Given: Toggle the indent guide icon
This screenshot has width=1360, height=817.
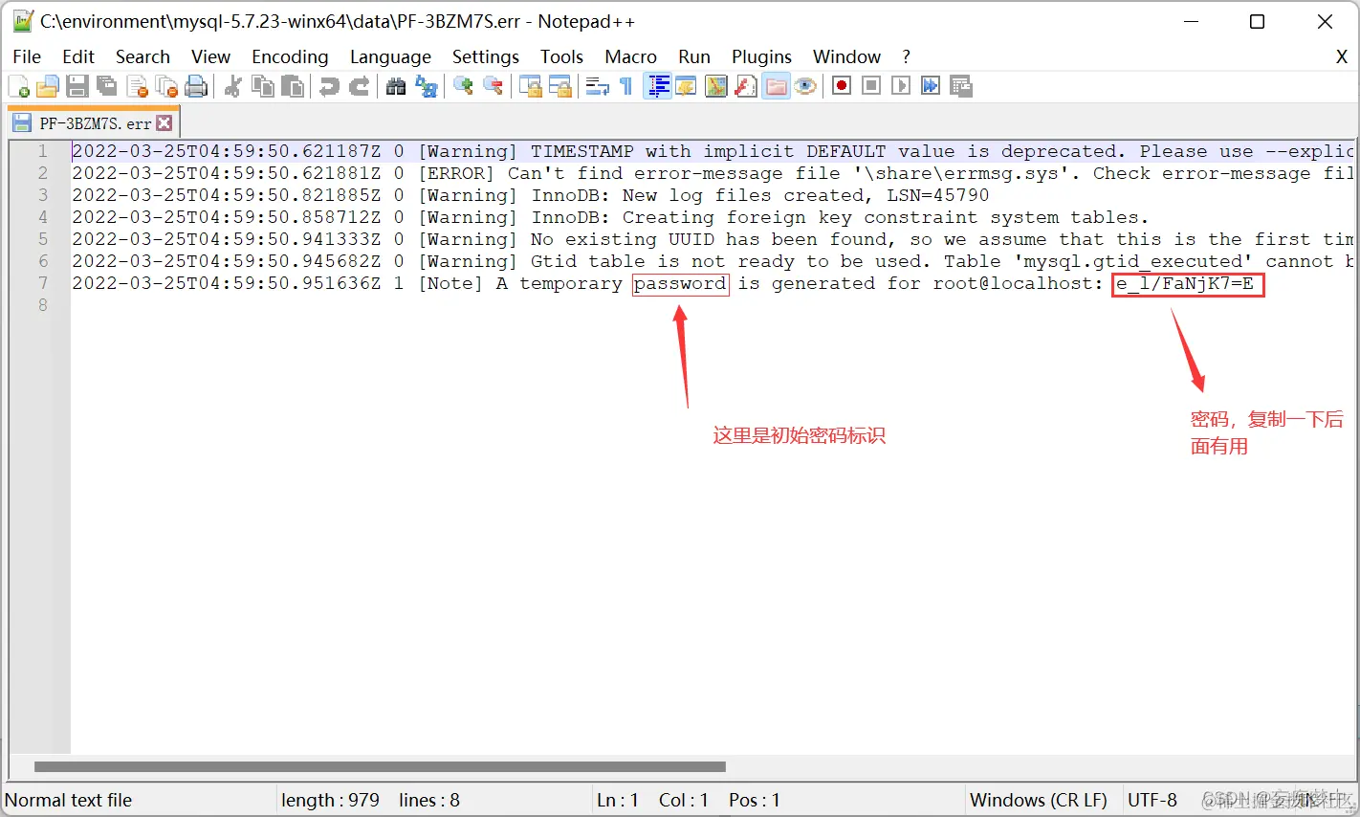Looking at the screenshot, I should [x=657, y=87].
